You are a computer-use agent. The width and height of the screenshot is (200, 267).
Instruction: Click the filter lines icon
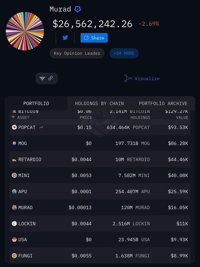(x=42, y=78)
